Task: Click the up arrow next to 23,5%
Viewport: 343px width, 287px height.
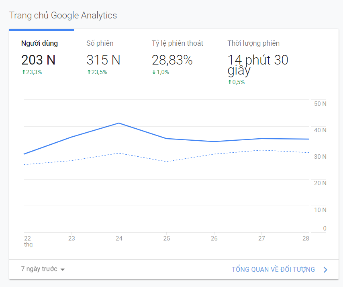Action: [89, 73]
